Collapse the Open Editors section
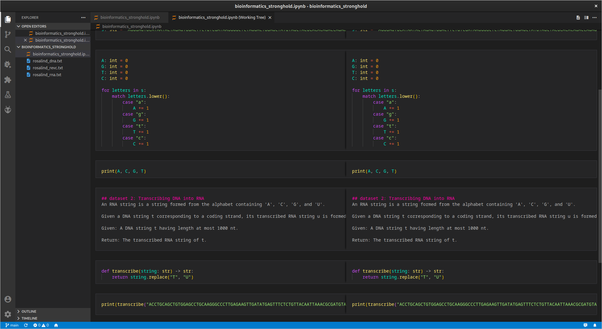 [53, 26]
